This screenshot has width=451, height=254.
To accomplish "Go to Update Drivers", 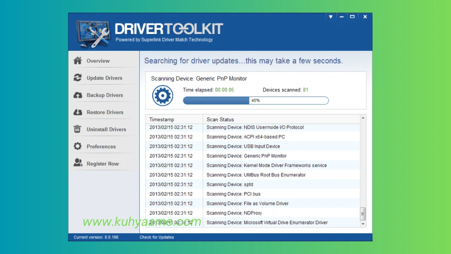I will point(104,78).
